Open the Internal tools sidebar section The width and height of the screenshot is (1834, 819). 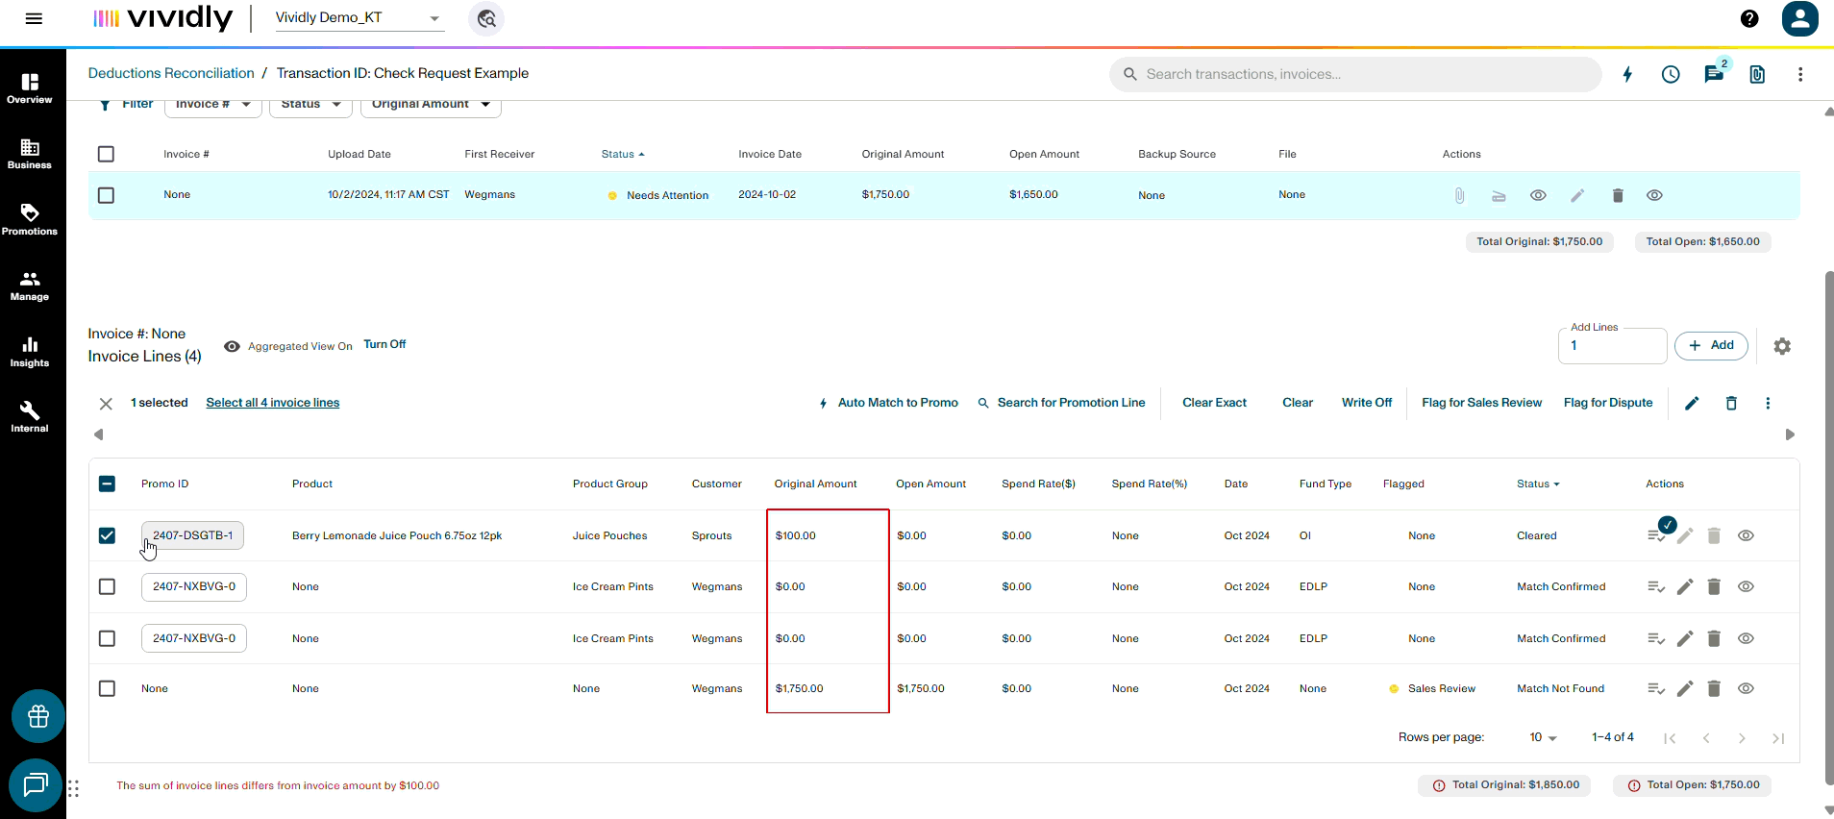(30, 417)
